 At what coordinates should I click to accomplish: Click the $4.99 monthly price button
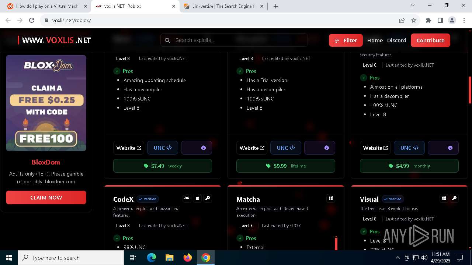[x=409, y=166]
